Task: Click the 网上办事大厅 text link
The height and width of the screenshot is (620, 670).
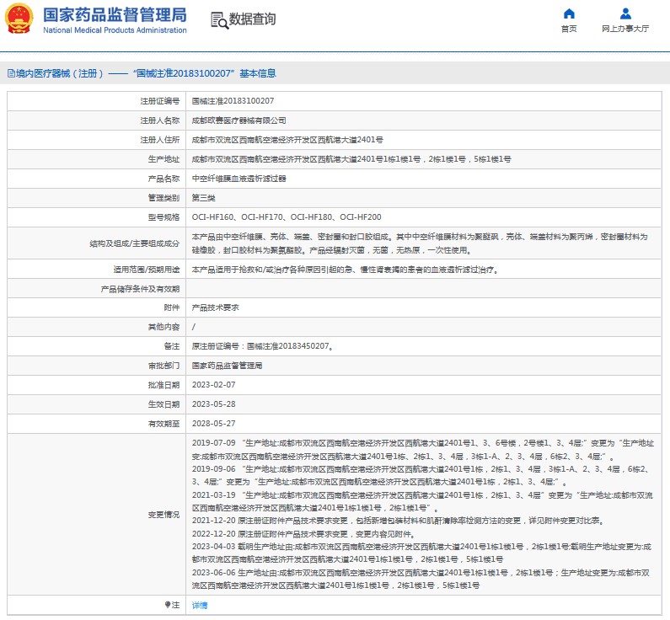Action: (x=625, y=29)
